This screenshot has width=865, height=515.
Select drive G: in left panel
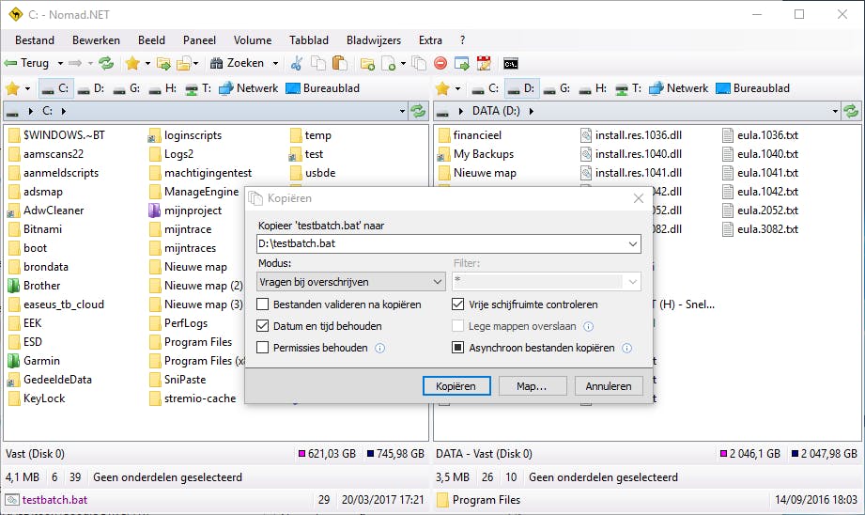coord(127,88)
